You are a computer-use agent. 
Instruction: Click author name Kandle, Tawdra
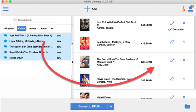[105, 28]
